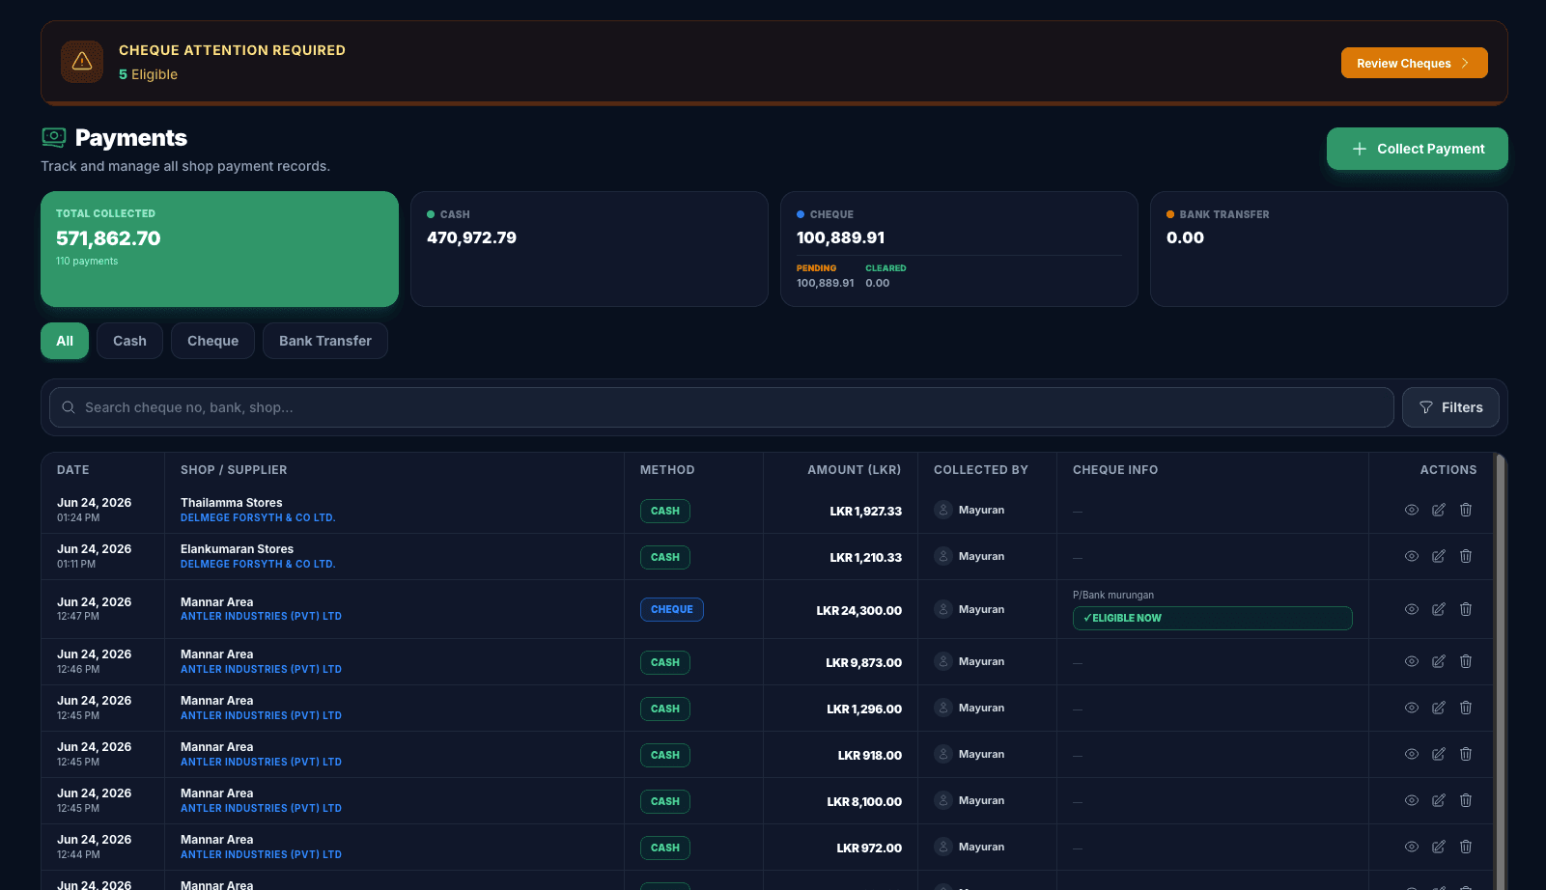This screenshot has height=890, width=1546.
Task: Open Review Cheques from the alert banner
Action: [x=1414, y=63]
